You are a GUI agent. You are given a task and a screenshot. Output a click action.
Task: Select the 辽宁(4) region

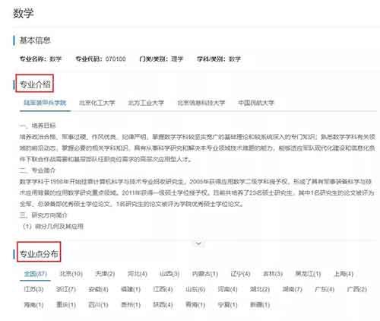click(x=240, y=274)
